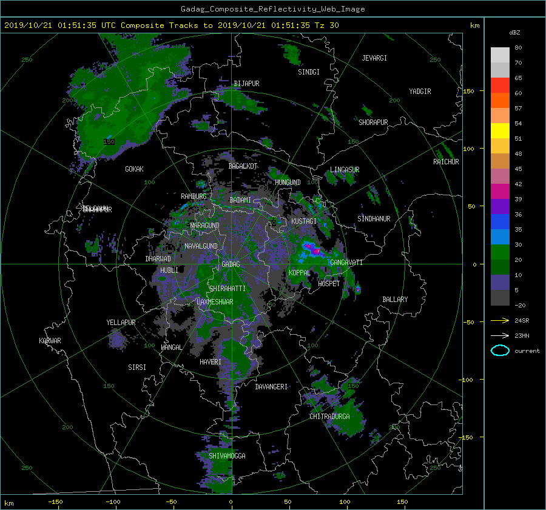Click the NARAGUND city label
The image size is (546, 510).
pyautogui.click(x=205, y=225)
